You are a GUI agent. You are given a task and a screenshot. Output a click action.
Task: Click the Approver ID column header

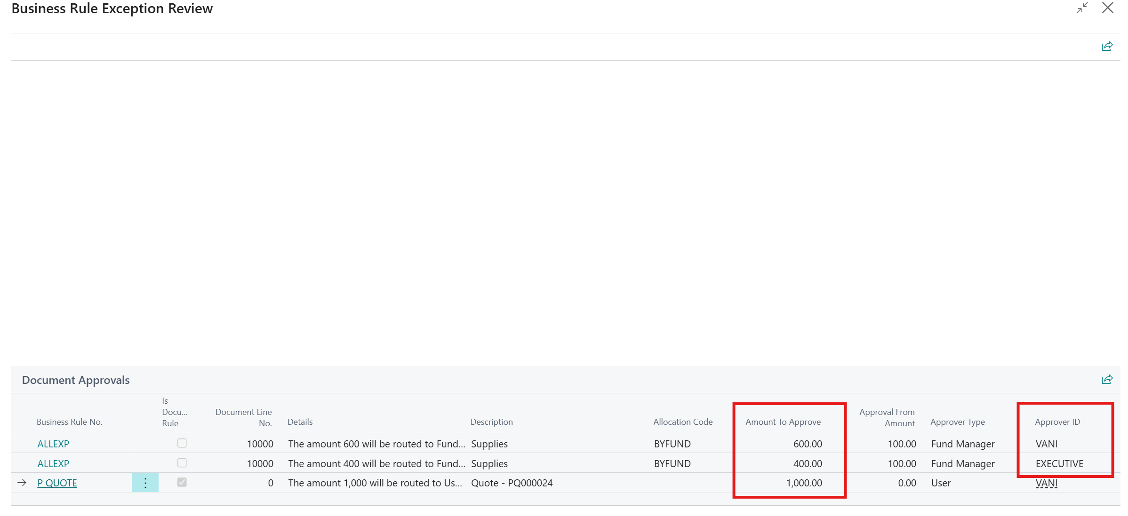click(1057, 422)
